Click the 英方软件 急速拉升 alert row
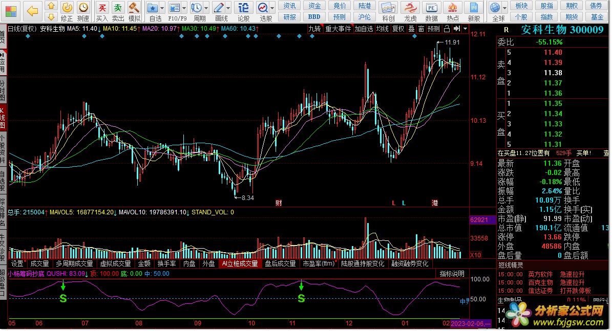Screen dimensions: 612x331 tap(541, 274)
